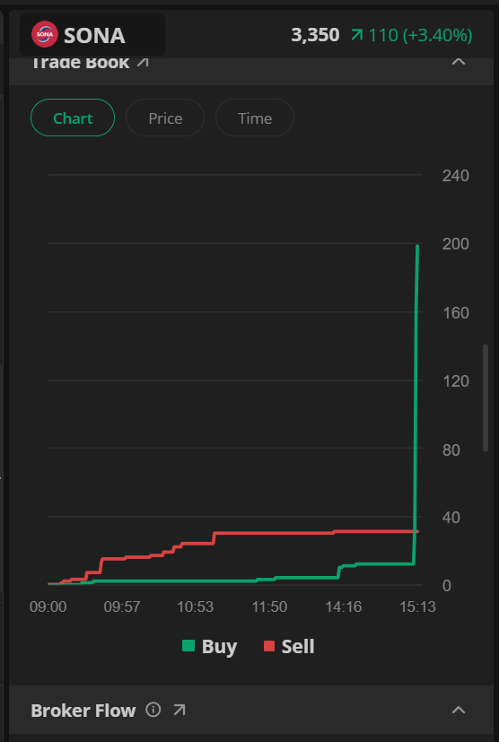Viewport: 499px width, 742px height.
Task: Toggle the Sell series legend
Action: [289, 646]
